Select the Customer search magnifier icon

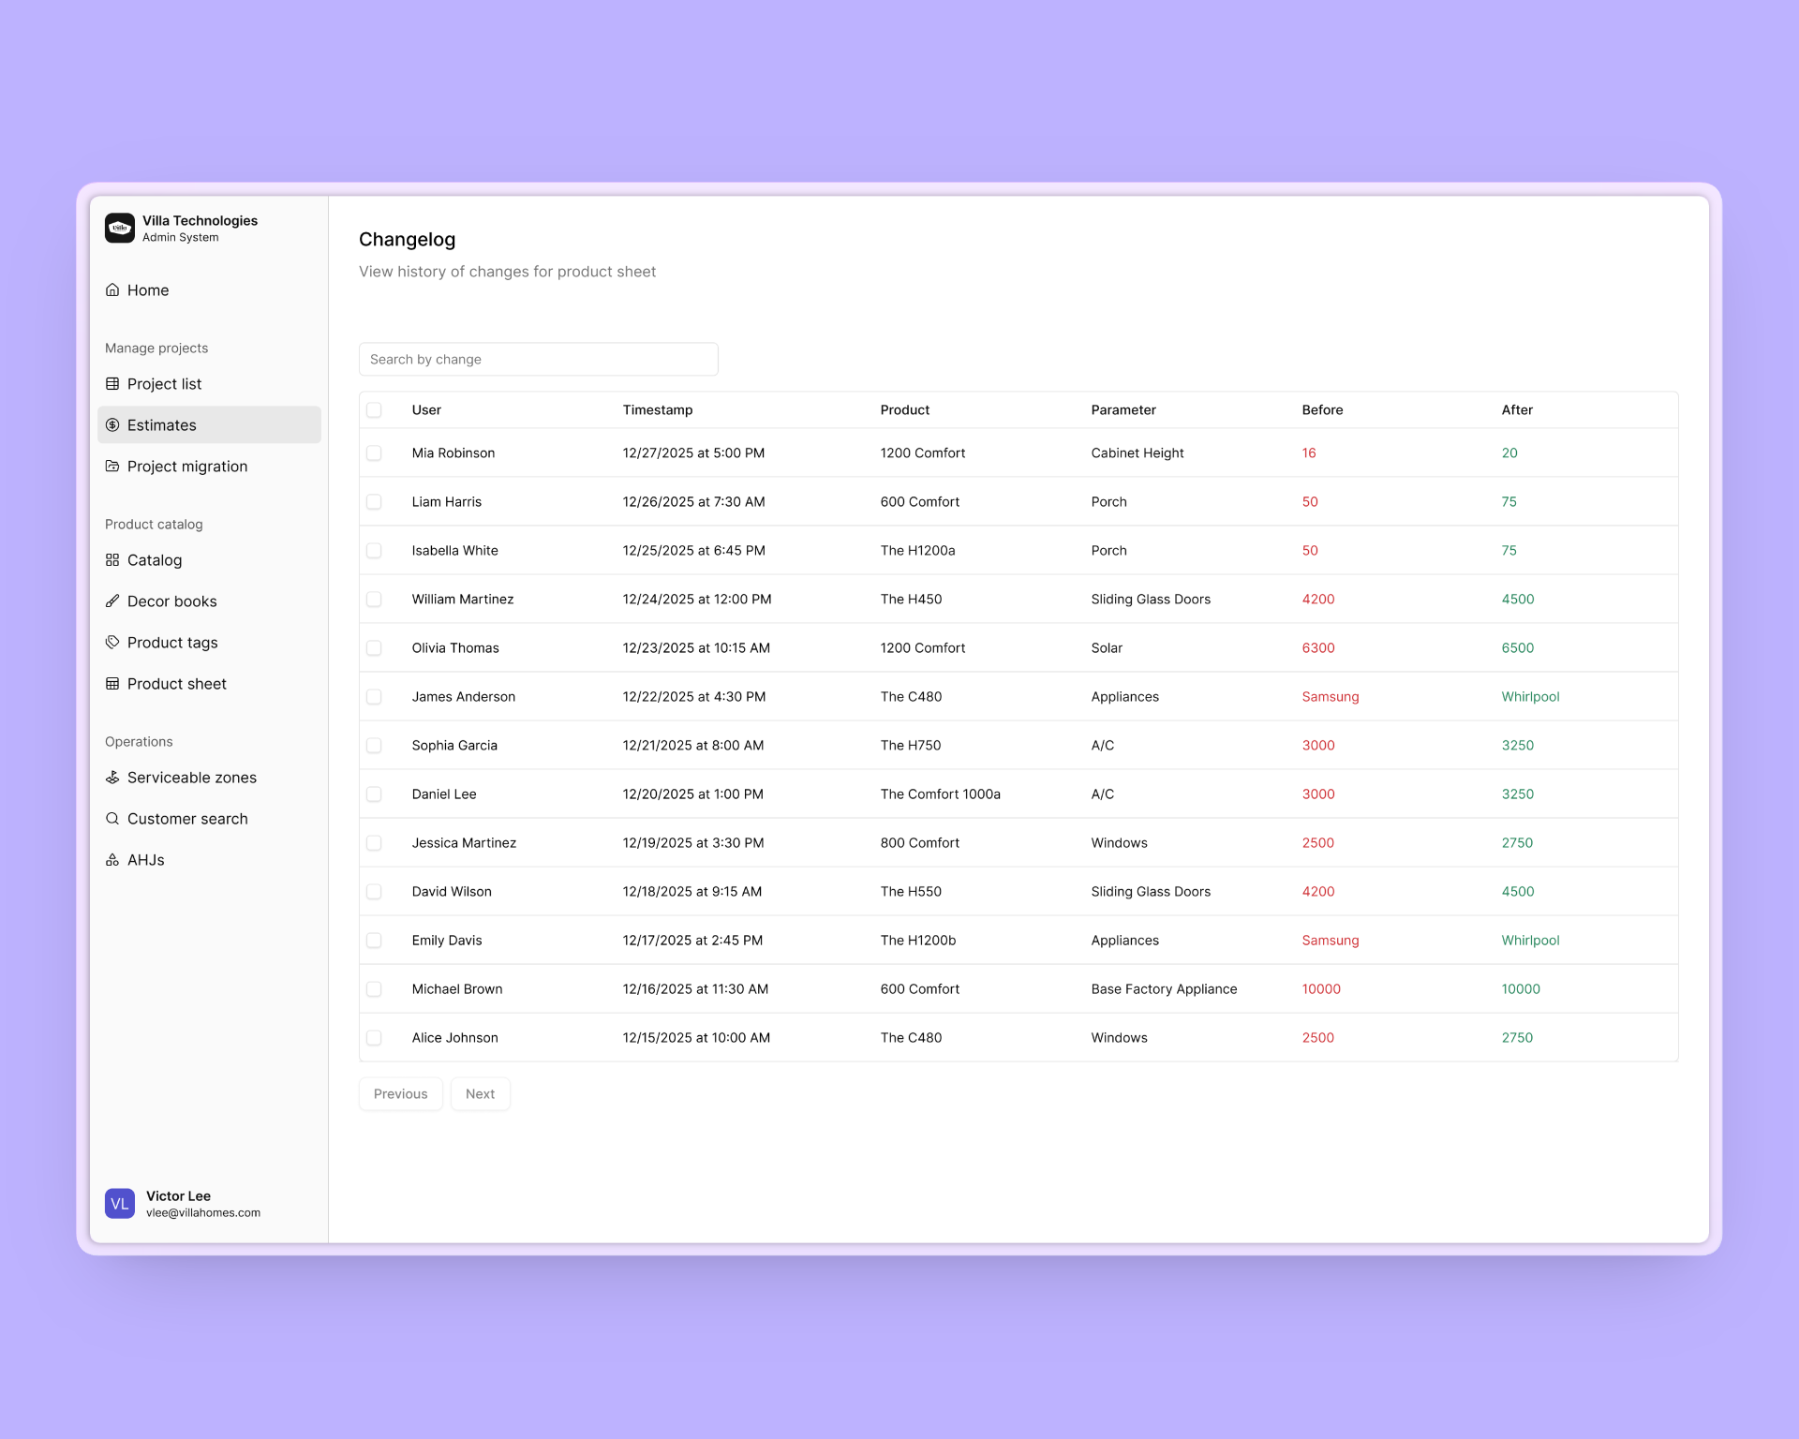point(112,819)
